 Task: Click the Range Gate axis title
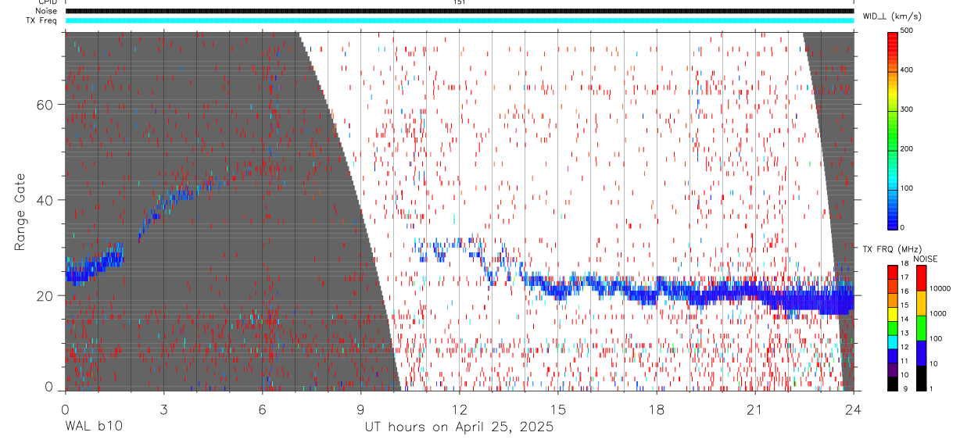pos(22,211)
